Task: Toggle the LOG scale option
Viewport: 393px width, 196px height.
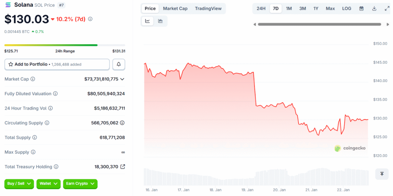Action: (x=347, y=8)
